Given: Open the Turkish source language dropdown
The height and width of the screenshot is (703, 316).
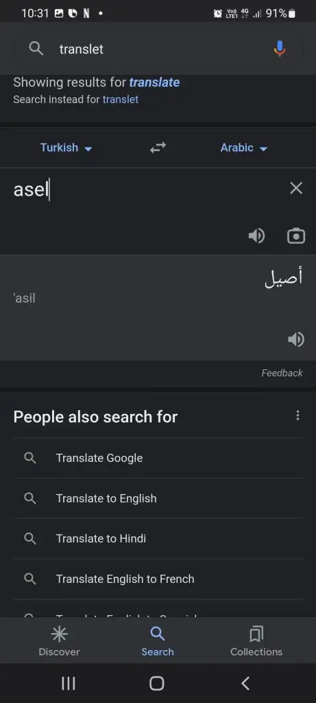Looking at the screenshot, I should [66, 148].
